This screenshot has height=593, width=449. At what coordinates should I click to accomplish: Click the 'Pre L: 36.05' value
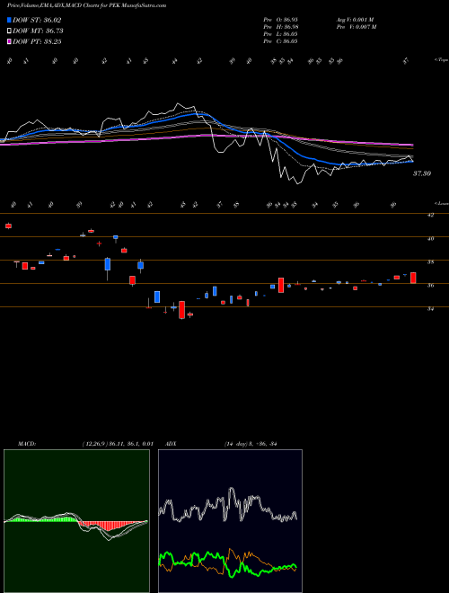click(280, 34)
